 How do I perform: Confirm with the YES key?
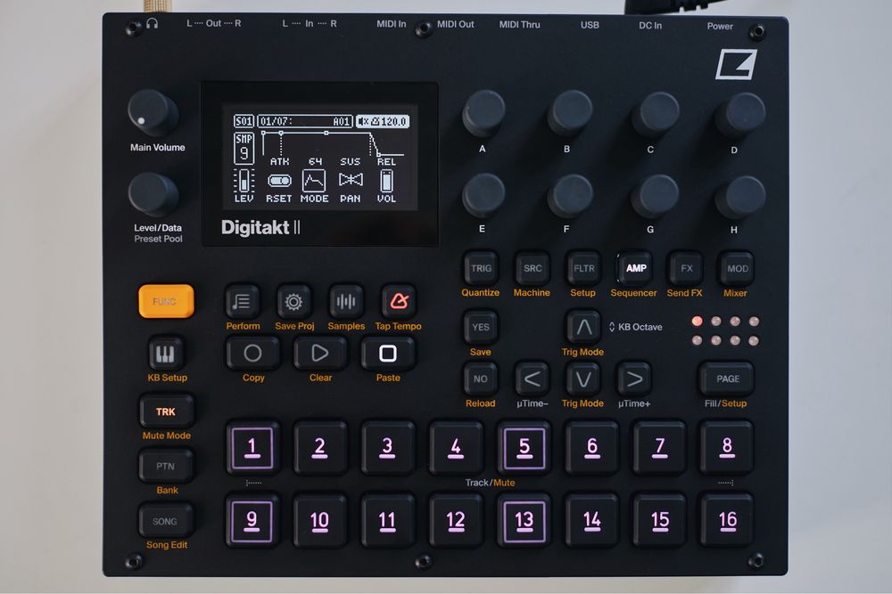[x=481, y=327]
